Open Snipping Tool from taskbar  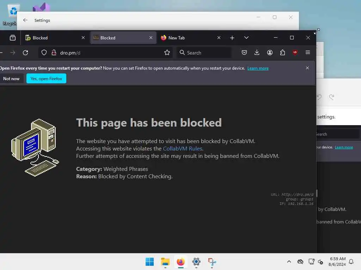click(x=212, y=262)
